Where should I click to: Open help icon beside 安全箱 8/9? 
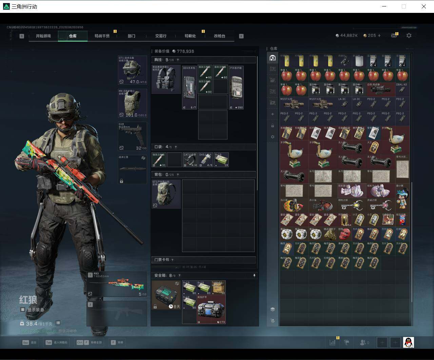tap(180, 276)
